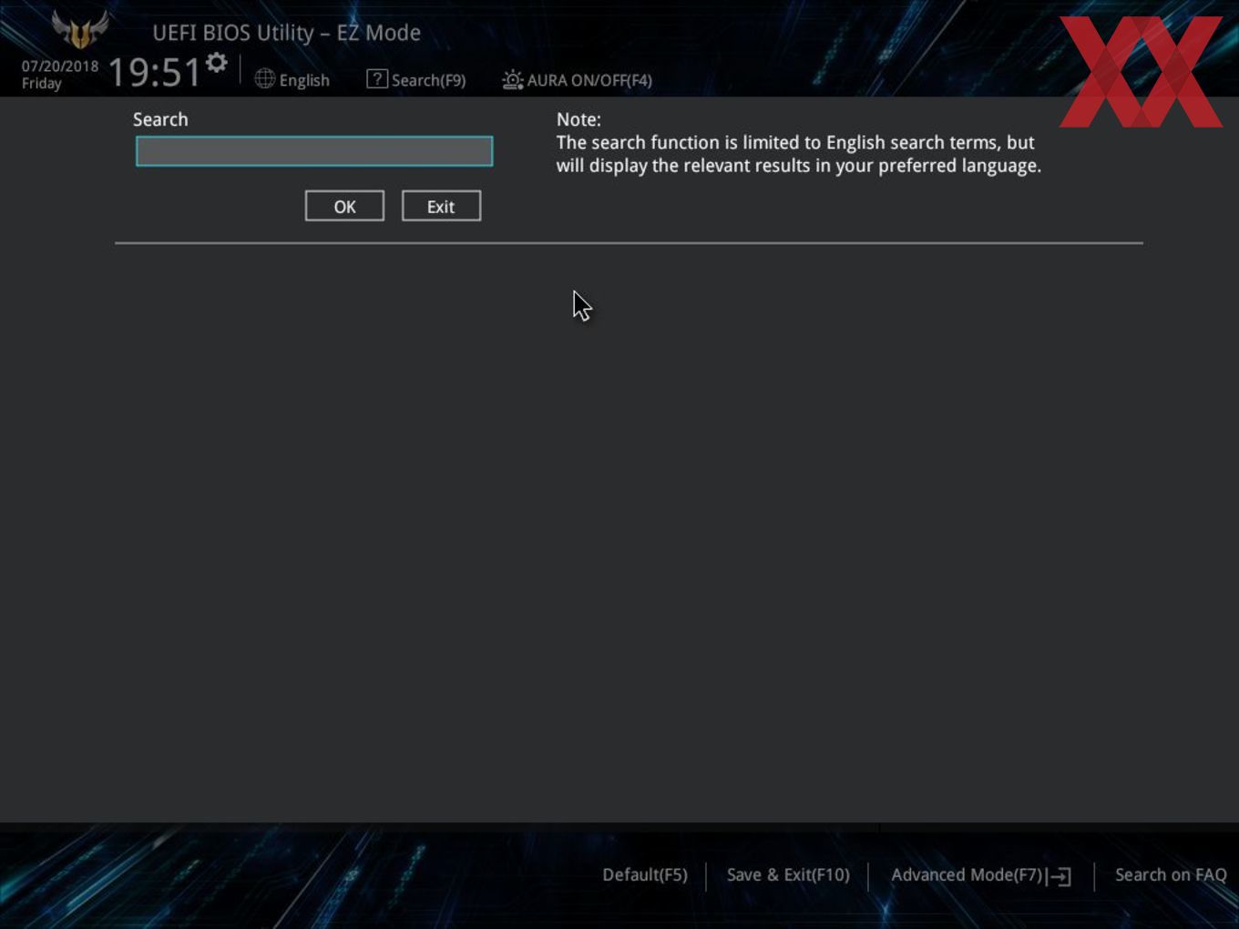This screenshot has width=1239, height=929.
Task: Confirm search with the OK button
Action: (x=344, y=206)
